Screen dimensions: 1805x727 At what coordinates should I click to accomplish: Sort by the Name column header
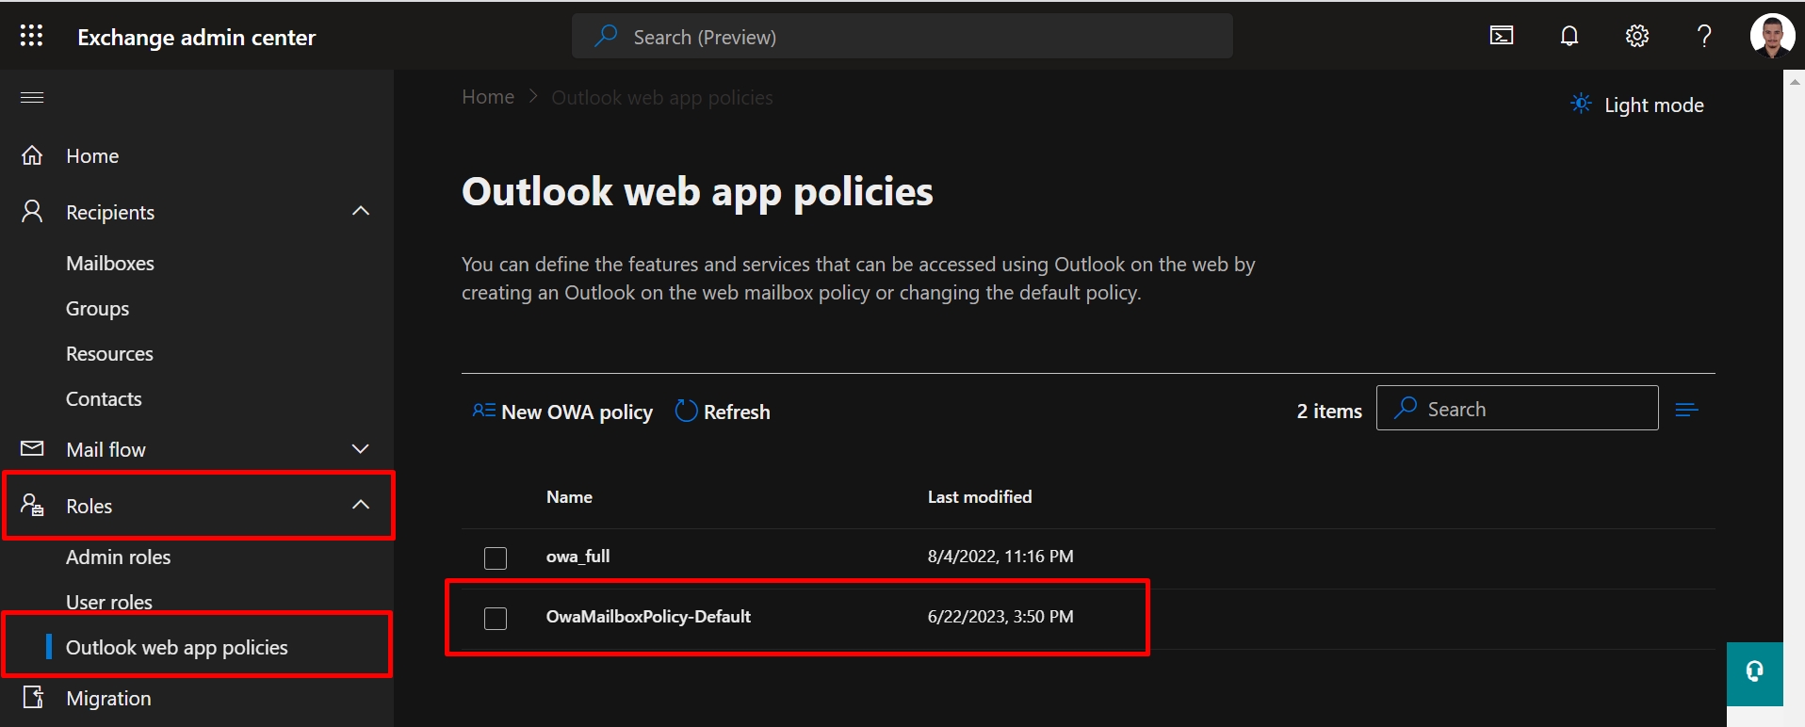[x=569, y=496]
